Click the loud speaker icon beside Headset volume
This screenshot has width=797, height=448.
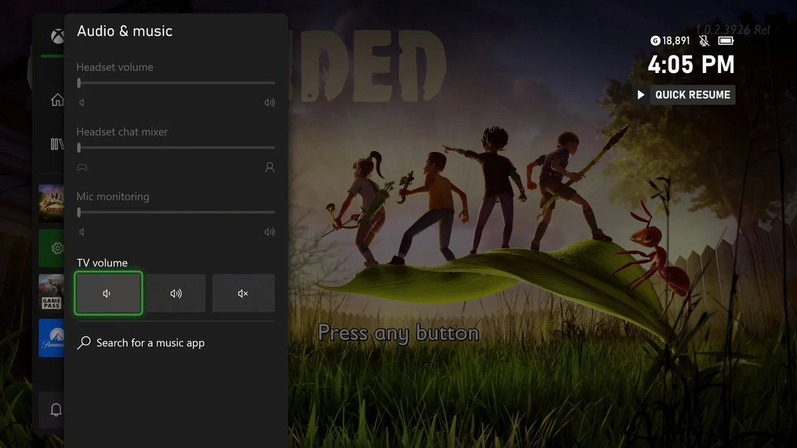pyautogui.click(x=269, y=102)
